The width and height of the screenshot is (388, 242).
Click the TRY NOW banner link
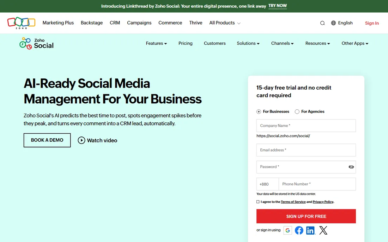(x=277, y=6)
